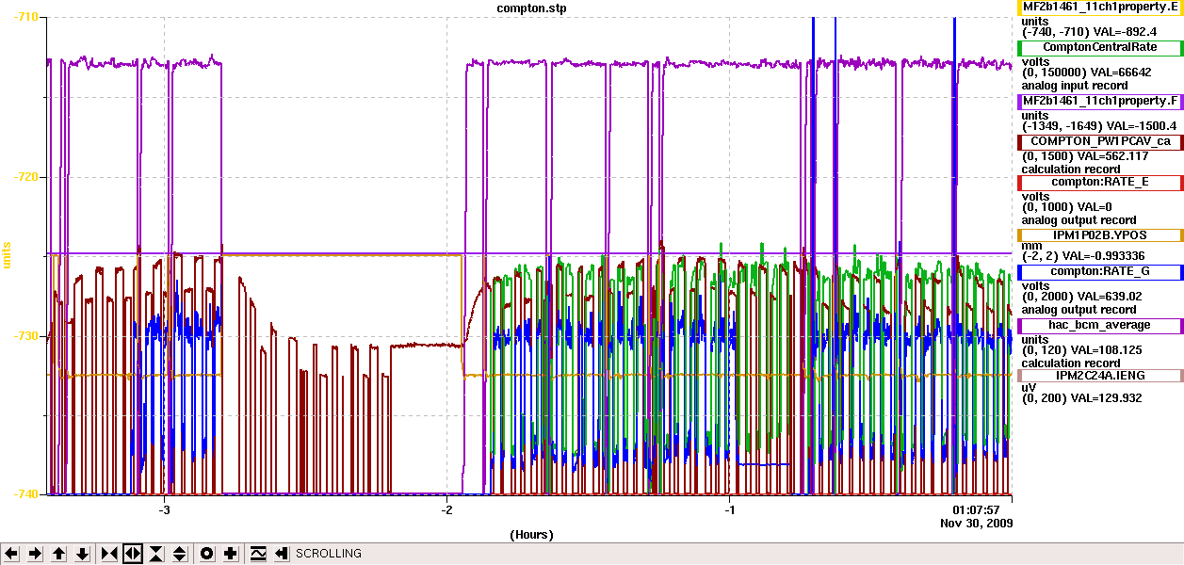Click the plus icon in the toolbar
The height and width of the screenshot is (565, 1184).
pos(231,554)
